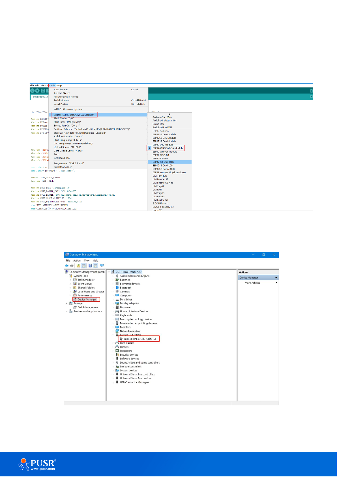Collapse the Ports (COM & LPT) node

coord(113,335)
